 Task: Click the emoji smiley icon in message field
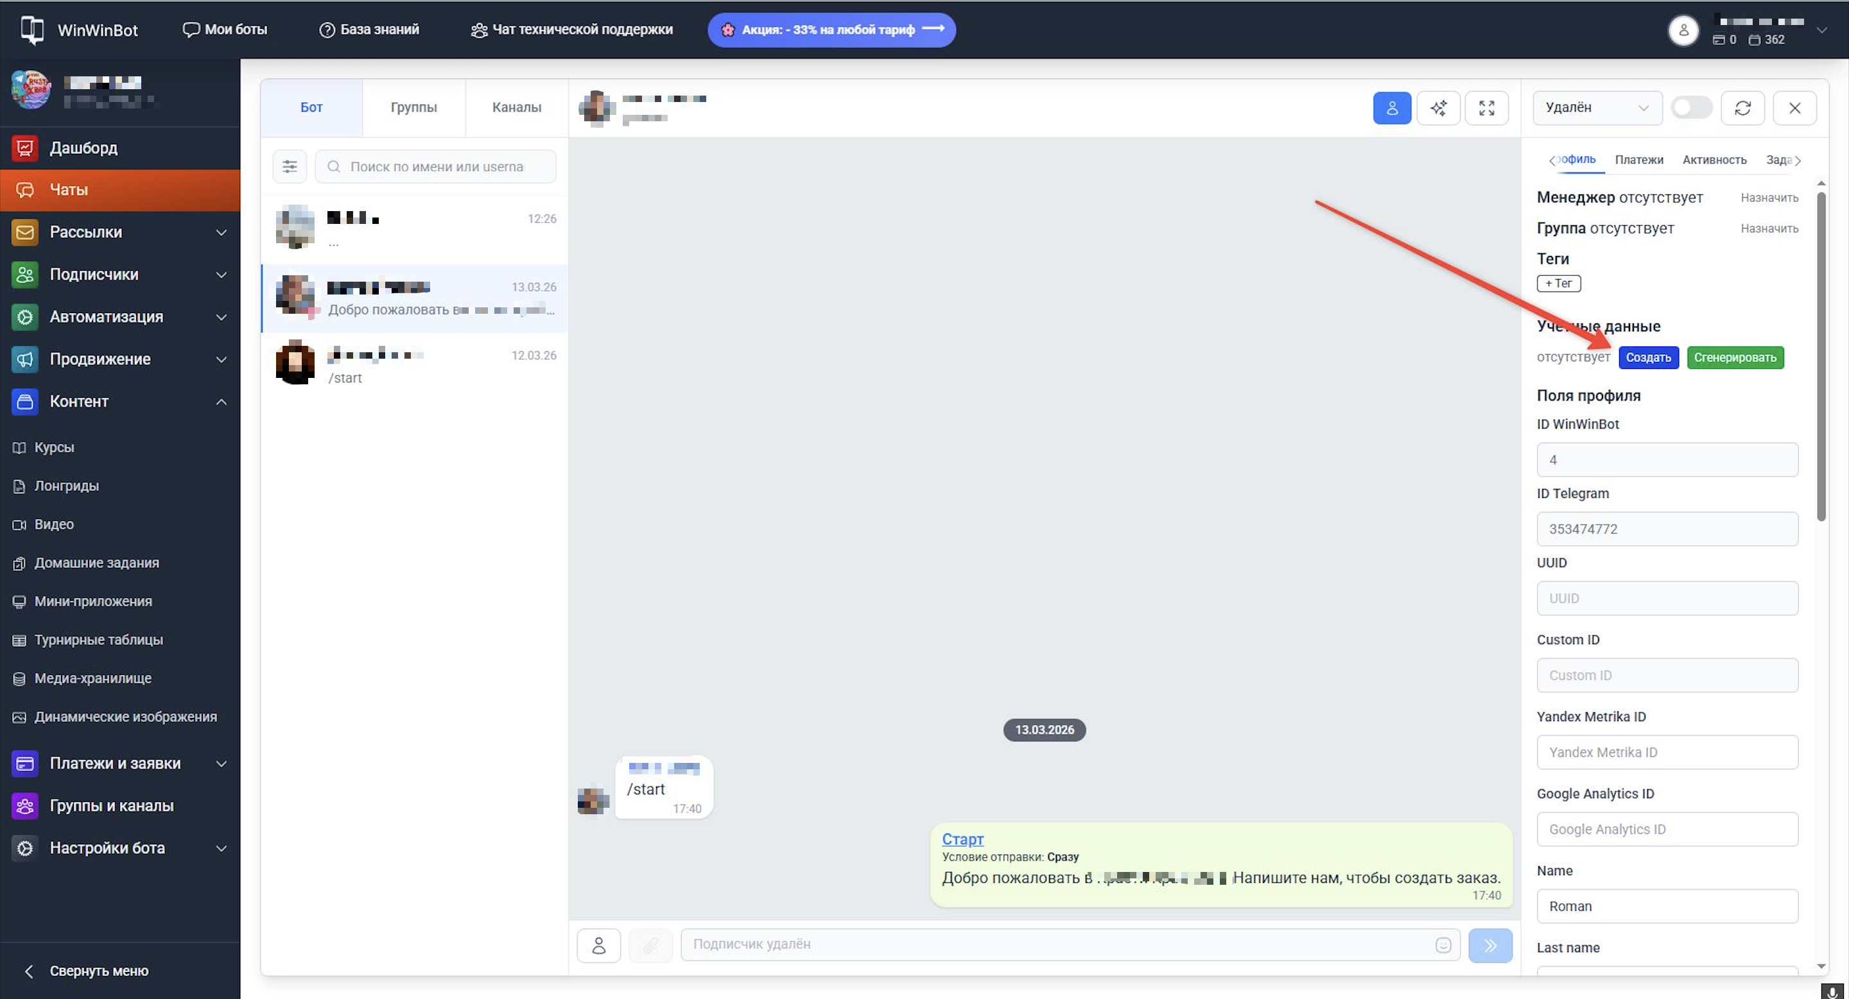pyautogui.click(x=1443, y=945)
